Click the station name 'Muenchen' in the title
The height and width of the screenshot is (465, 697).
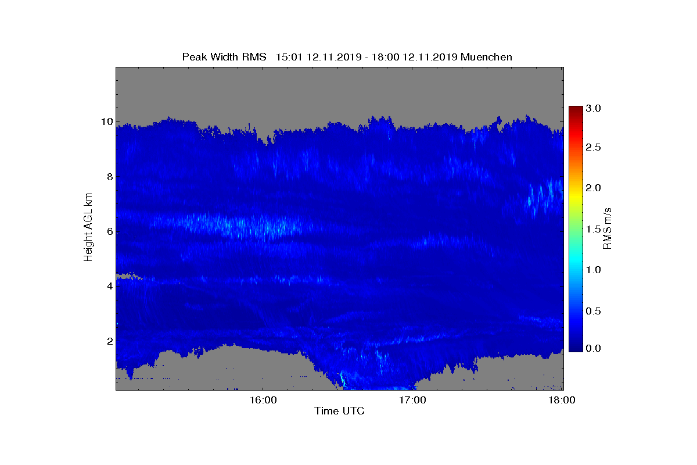(487, 57)
